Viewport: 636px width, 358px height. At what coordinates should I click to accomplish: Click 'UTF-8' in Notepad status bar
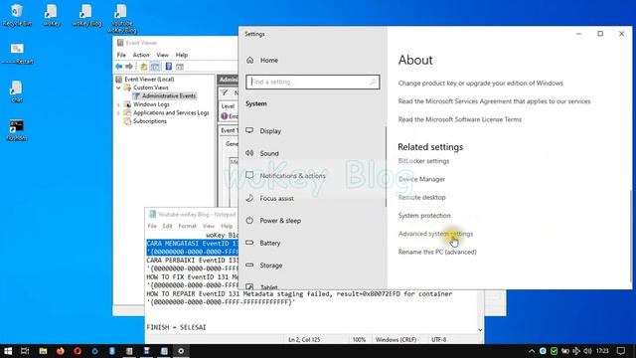439,340
